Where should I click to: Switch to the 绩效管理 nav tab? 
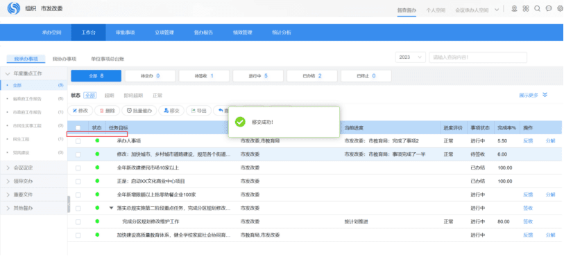click(x=242, y=33)
